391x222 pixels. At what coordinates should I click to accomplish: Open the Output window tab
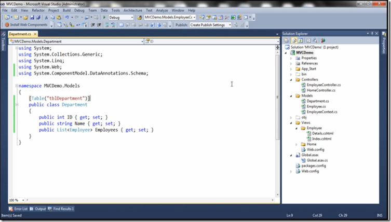click(38, 209)
